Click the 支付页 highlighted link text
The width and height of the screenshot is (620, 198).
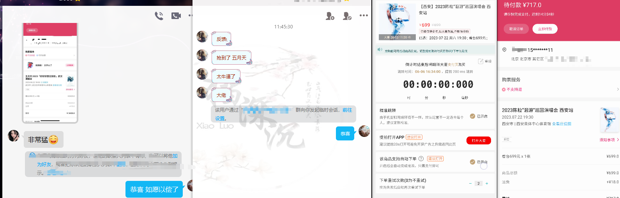(453, 65)
